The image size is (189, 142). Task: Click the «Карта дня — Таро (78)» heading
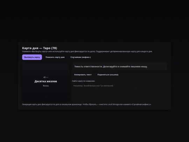(x=40, y=48)
